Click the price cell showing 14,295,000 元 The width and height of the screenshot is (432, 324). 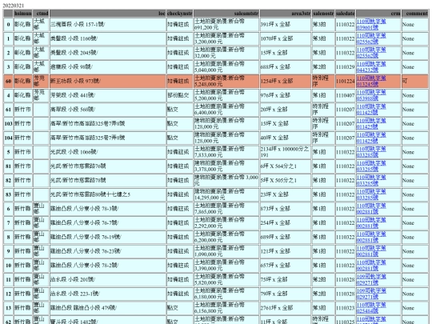(x=226, y=194)
